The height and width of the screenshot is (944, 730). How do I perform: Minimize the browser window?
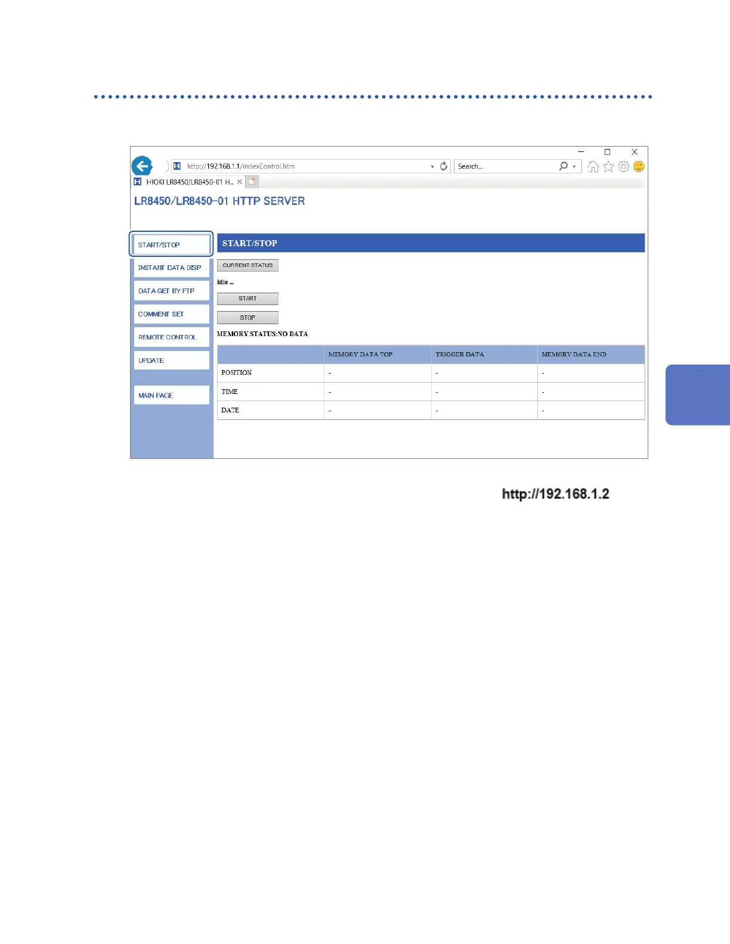click(581, 152)
